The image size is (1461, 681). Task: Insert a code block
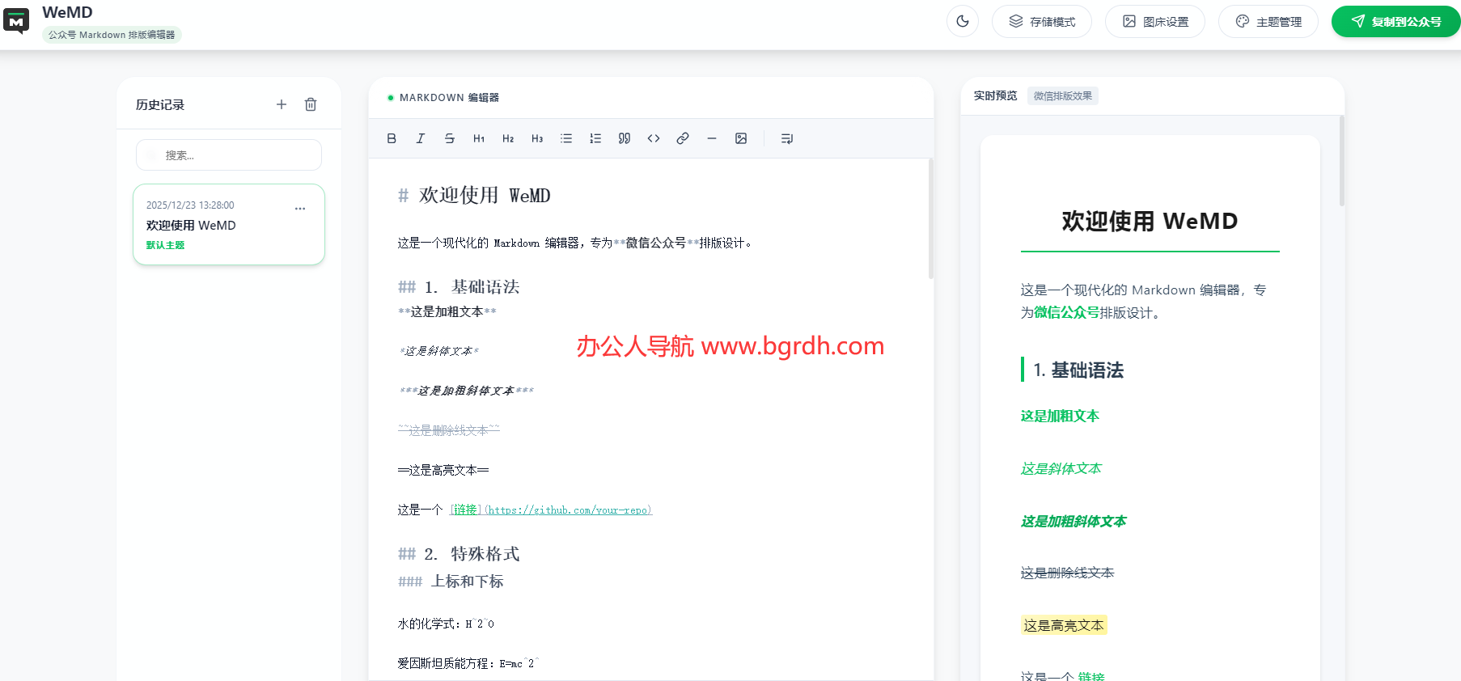(654, 138)
